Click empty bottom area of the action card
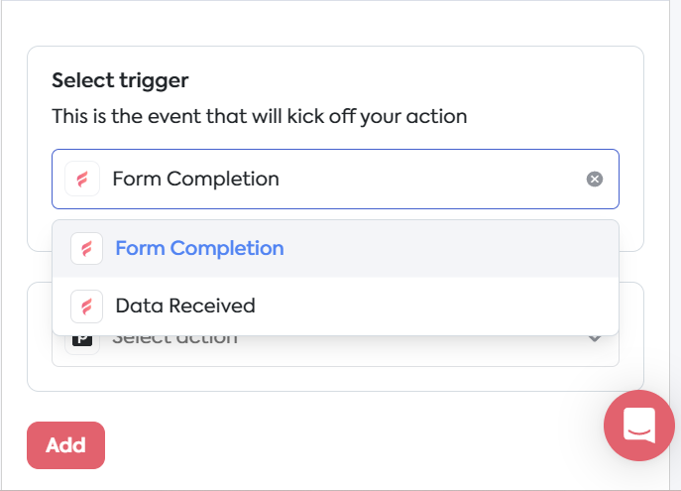The image size is (681, 491). click(x=335, y=379)
